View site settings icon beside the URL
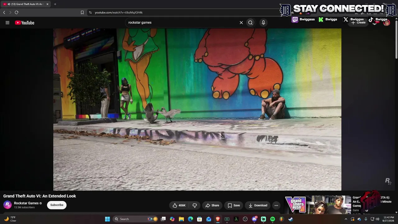 (x=90, y=12)
